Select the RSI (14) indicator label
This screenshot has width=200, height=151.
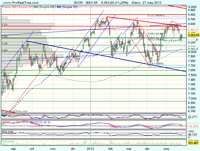coord(7,132)
